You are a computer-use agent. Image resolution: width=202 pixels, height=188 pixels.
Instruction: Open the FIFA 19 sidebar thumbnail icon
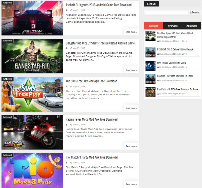pos(150,66)
